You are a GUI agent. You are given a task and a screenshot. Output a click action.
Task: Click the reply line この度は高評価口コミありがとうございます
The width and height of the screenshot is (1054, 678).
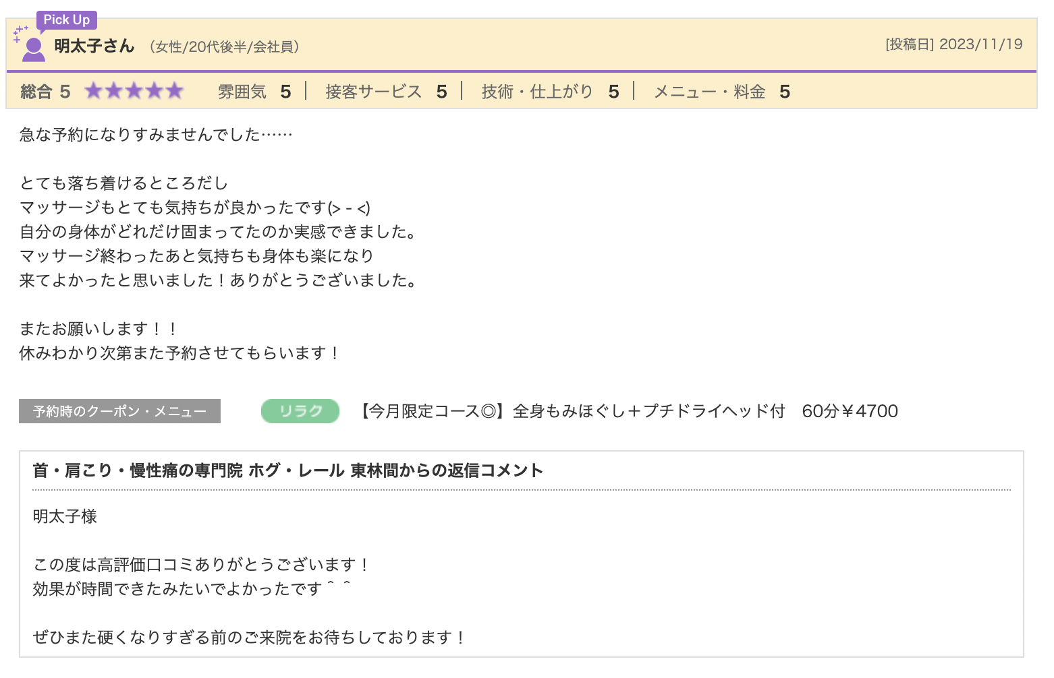tap(201, 565)
